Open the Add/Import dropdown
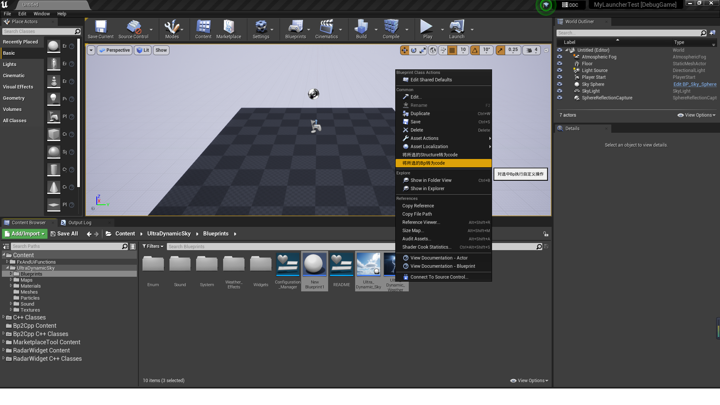 coord(25,234)
